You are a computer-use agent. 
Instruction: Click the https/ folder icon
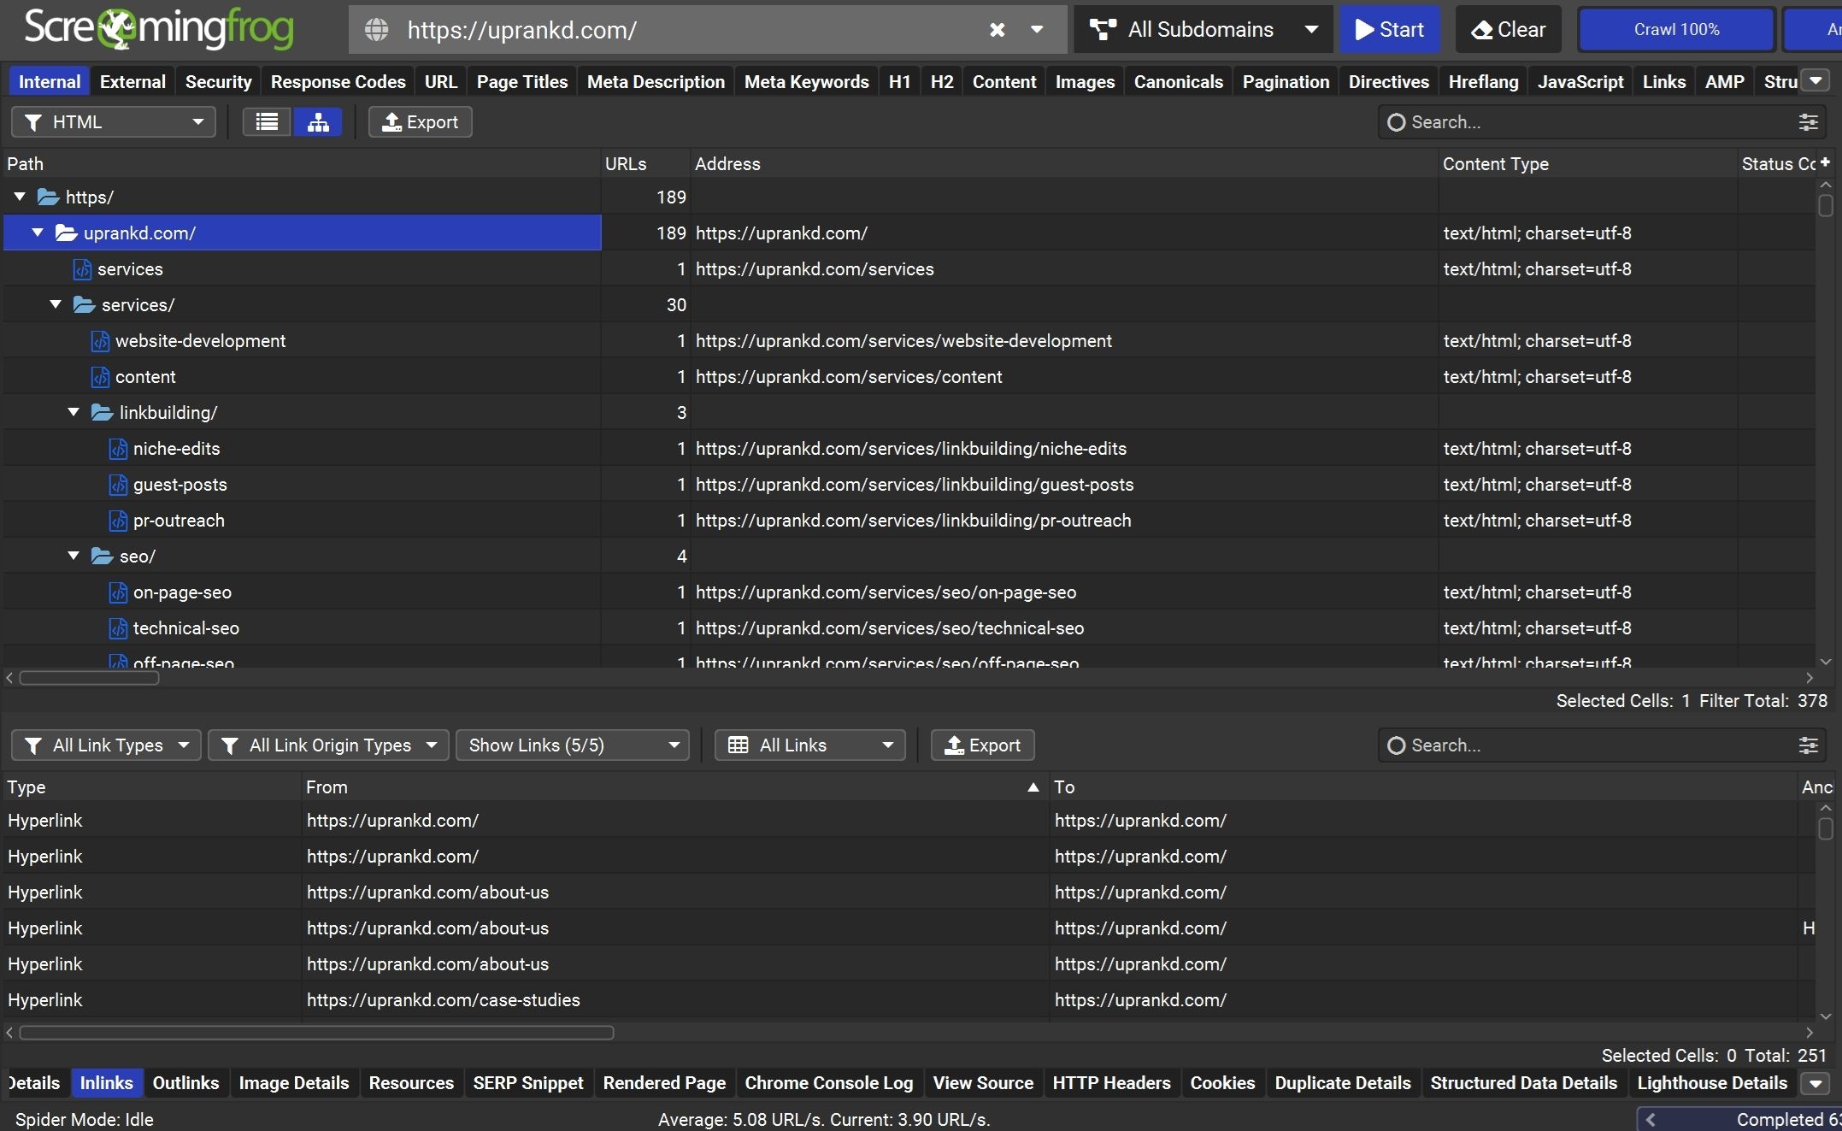(x=48, y=197)
